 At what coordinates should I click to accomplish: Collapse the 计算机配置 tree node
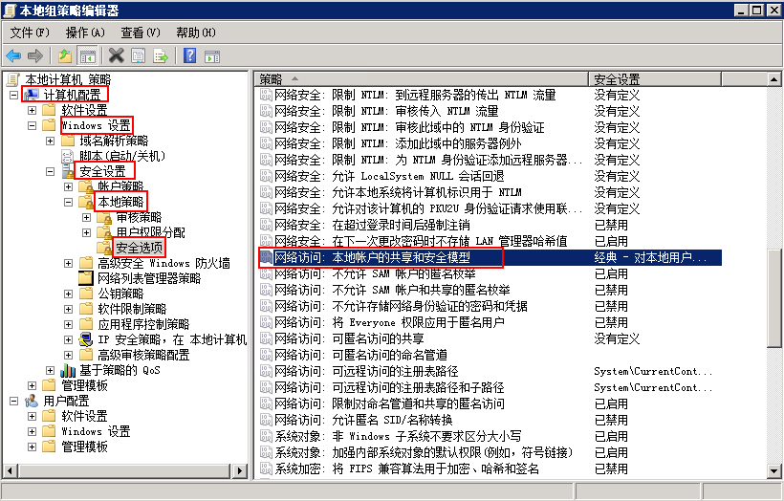[x=14, y=95]
